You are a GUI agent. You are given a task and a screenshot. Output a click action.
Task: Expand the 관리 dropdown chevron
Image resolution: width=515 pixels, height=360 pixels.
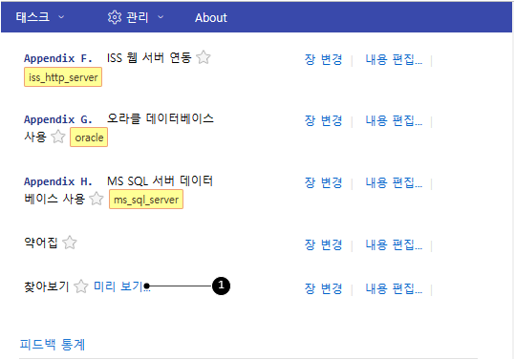tap(161, 17)
